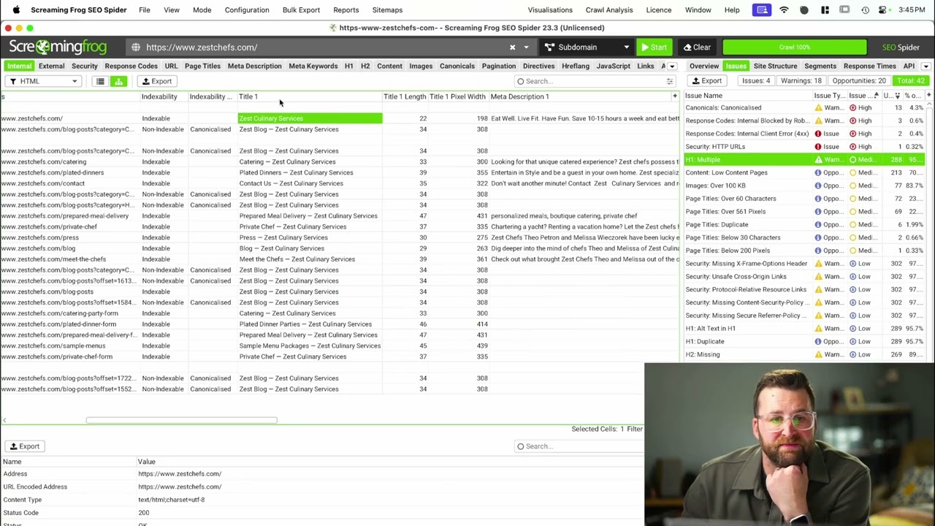
Task: Open the Visualisations menu
Action: click(550, 10)
